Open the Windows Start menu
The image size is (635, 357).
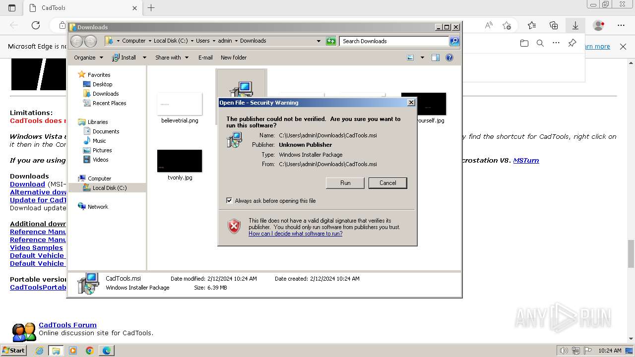click(x=13, y=350)
